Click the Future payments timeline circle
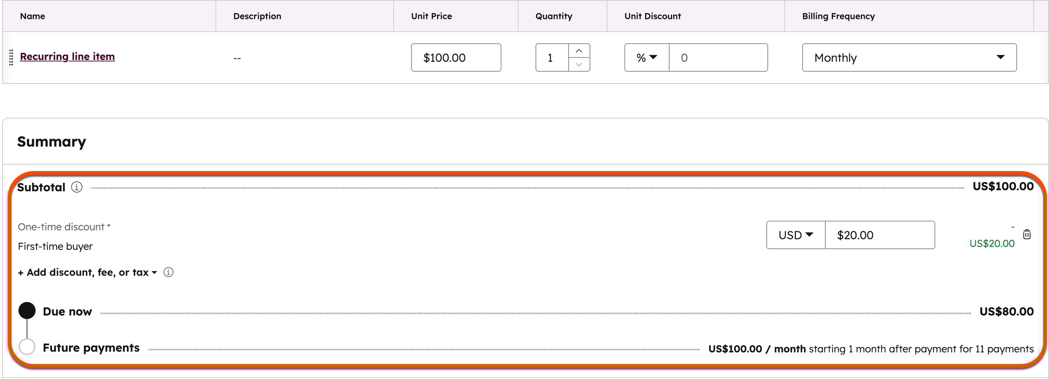This screenshot has width=1049, height=379. tap(27, 347)
